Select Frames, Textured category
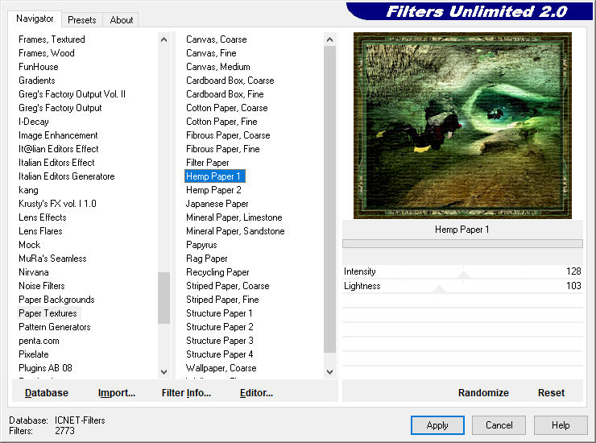Screen dimensions: 596x443 tap(52, 39)
